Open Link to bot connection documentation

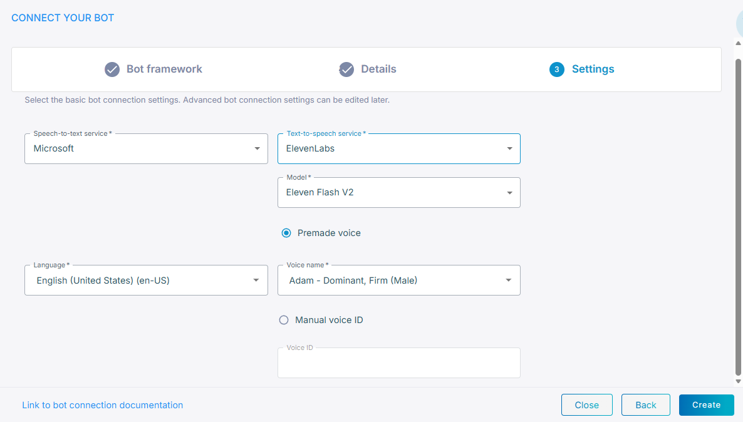pyautogui.click(x=103, y=405)
